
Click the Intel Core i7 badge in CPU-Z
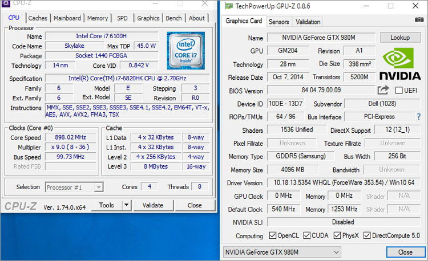click(x=185, y=51)
